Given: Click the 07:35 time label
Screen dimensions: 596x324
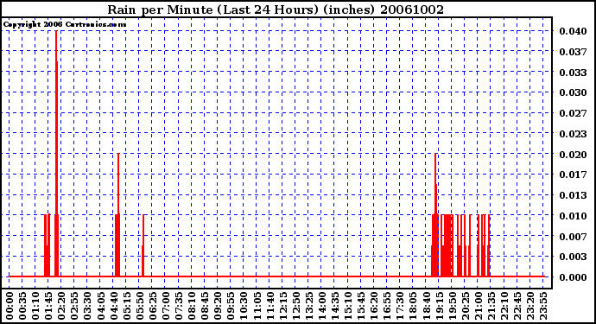Looking at the screenshot, I should coord(179,306).
